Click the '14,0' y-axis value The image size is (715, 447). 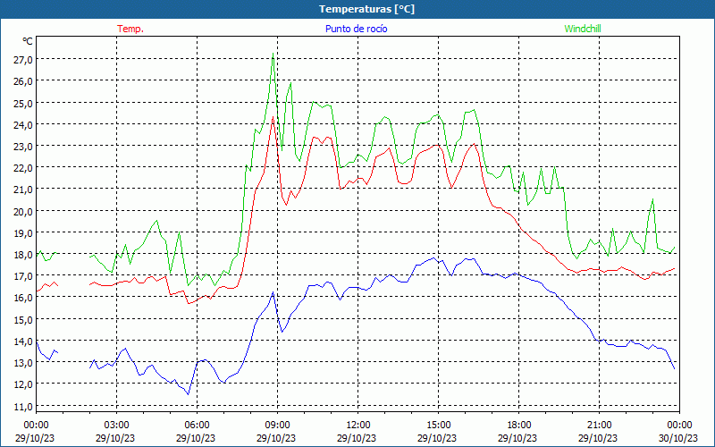pos(23,341)
